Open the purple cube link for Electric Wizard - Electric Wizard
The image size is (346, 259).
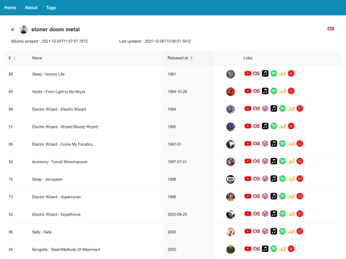pyautogui.click(x=265, y=109)
